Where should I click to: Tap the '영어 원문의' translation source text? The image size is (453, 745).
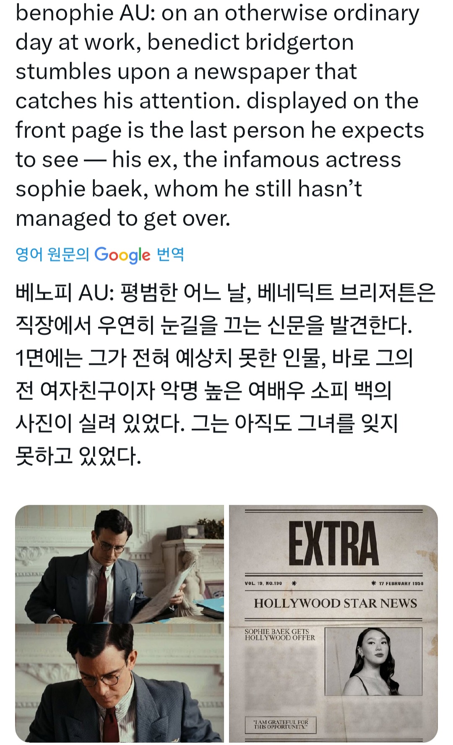[52, 254]
